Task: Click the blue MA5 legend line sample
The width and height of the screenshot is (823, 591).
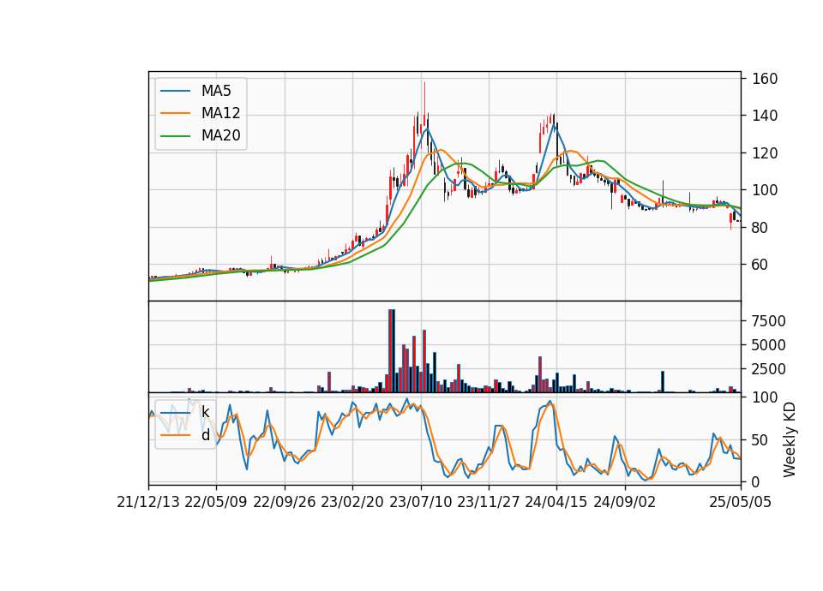Action: (175, 92)
